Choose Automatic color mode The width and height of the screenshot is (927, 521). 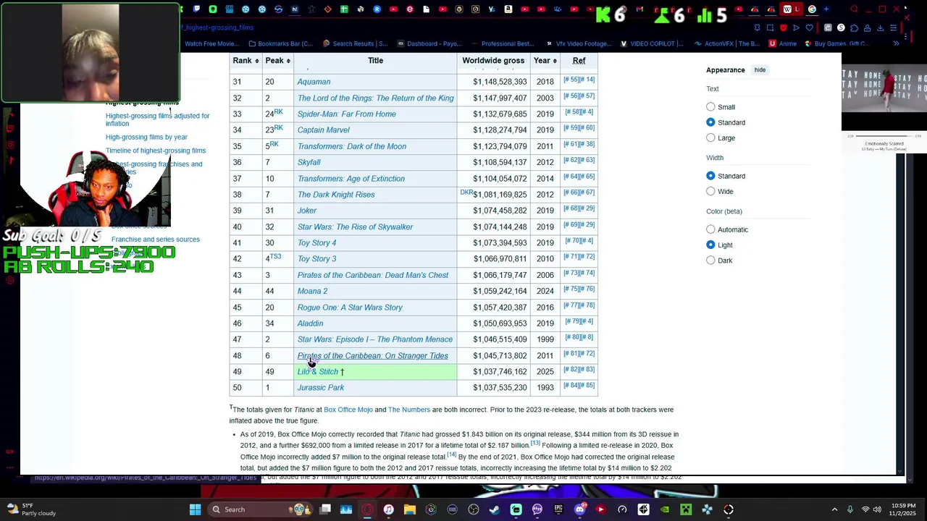(710, 229)
